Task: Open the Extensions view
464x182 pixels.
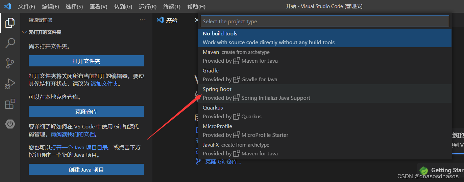Action: pyautogui.click(x=10, y=104)
